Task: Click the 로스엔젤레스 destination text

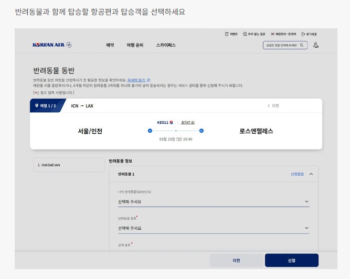Action: pos(256,131)
